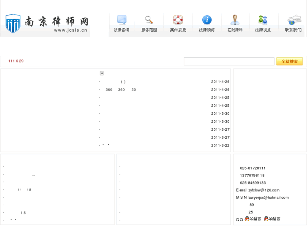The image size is (307, 230).
Task: Open the 服务范围 menu label
Action: [x=149, y=30]
